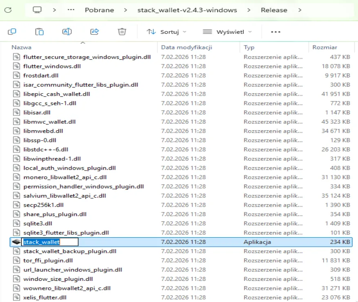Select libepic_cash_wallet.dll file
This screenshot has width=358, height=302.
click(57, 94)
